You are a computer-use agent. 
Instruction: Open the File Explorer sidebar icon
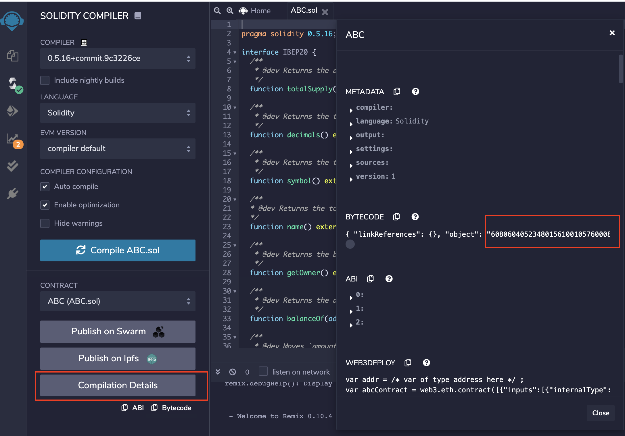pyautogui.click(x=13, y=56)
